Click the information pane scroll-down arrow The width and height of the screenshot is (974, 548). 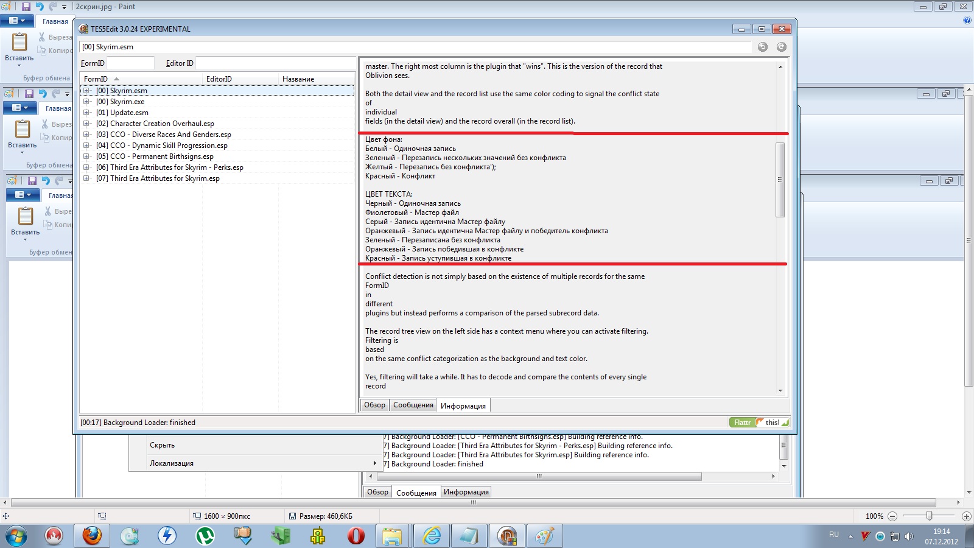click(x=780, y=391)
